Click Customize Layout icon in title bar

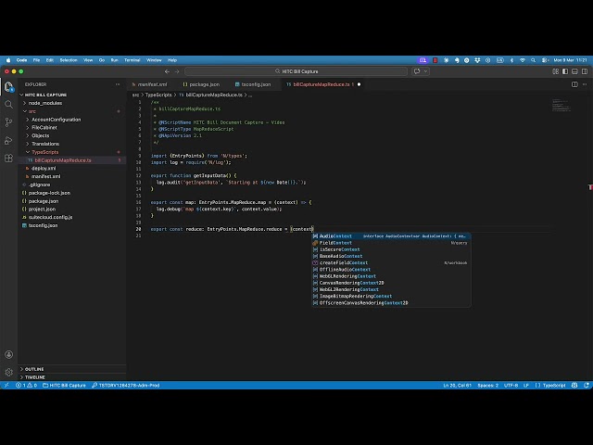[x=556, y=71]
